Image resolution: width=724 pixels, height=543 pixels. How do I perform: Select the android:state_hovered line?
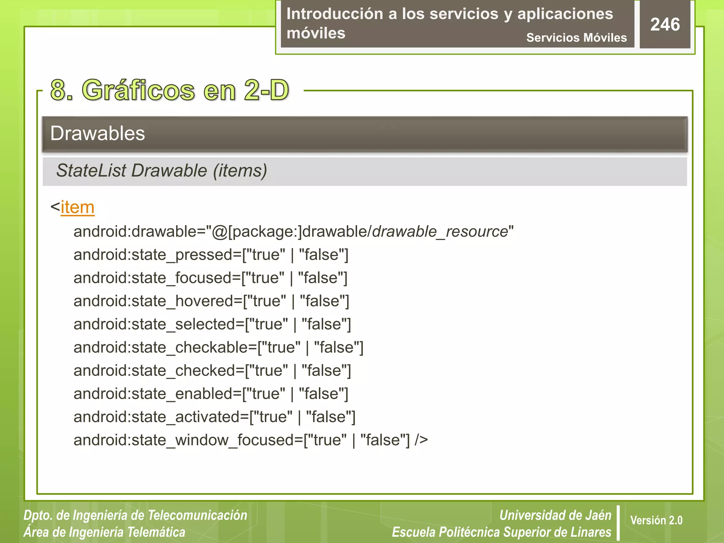tap(211, 302)
